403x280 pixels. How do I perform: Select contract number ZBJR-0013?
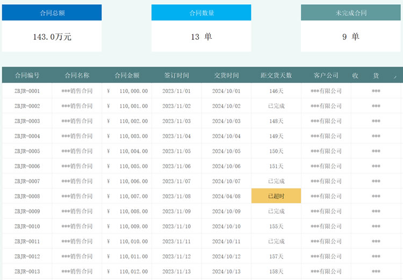pos(27,271)
